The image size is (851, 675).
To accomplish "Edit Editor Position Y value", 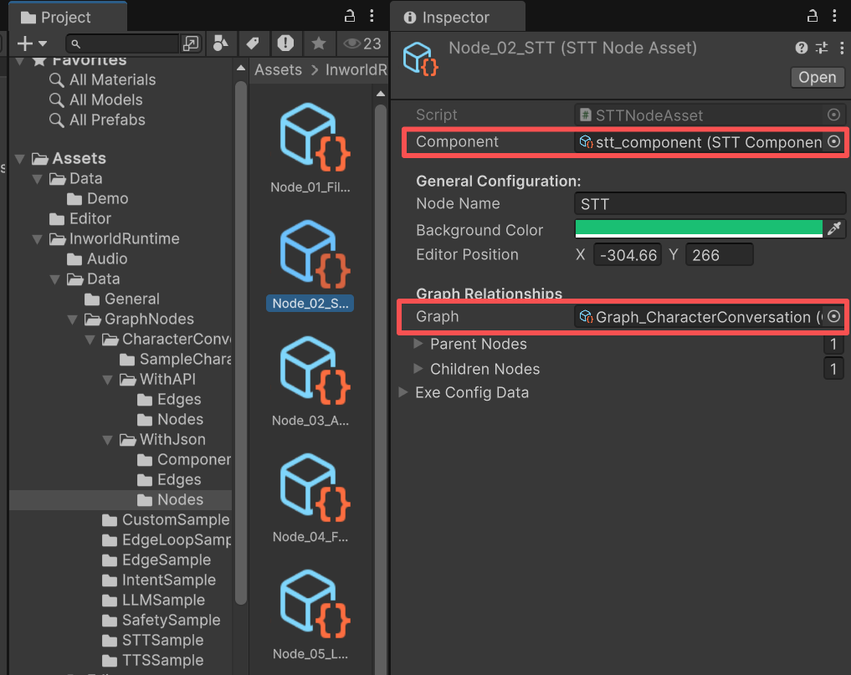I will click(x=720, y=255).
